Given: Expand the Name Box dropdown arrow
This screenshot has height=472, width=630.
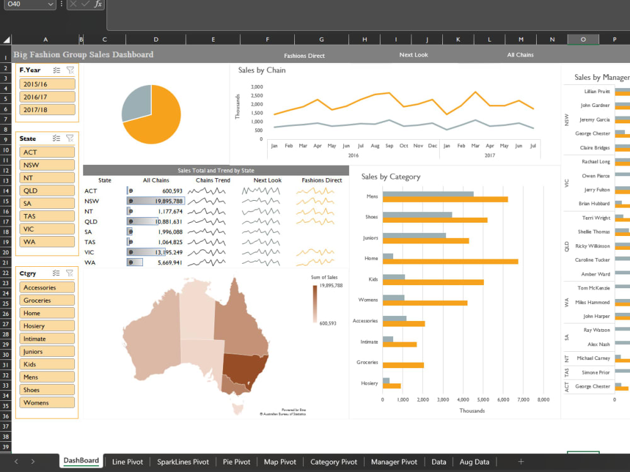Looking at the screenshot, I should click(50, 4).
